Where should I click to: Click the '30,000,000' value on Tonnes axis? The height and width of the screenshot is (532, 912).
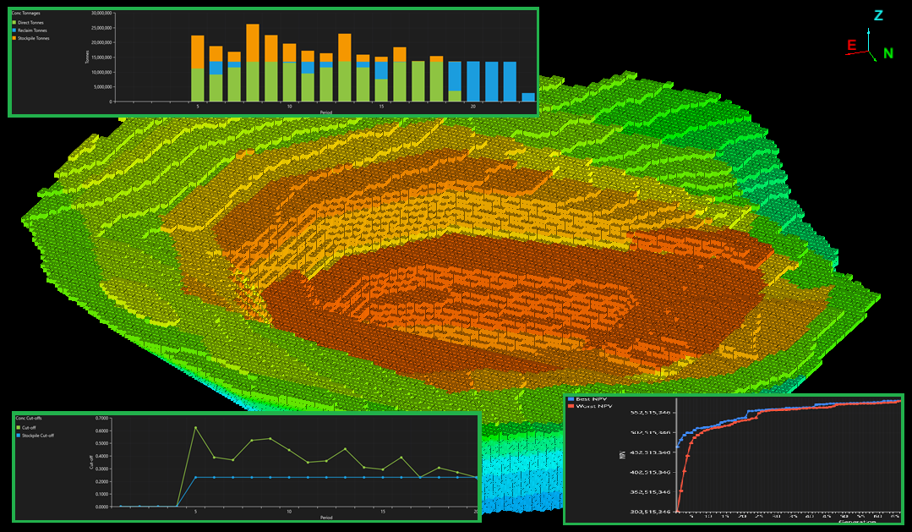101,13
